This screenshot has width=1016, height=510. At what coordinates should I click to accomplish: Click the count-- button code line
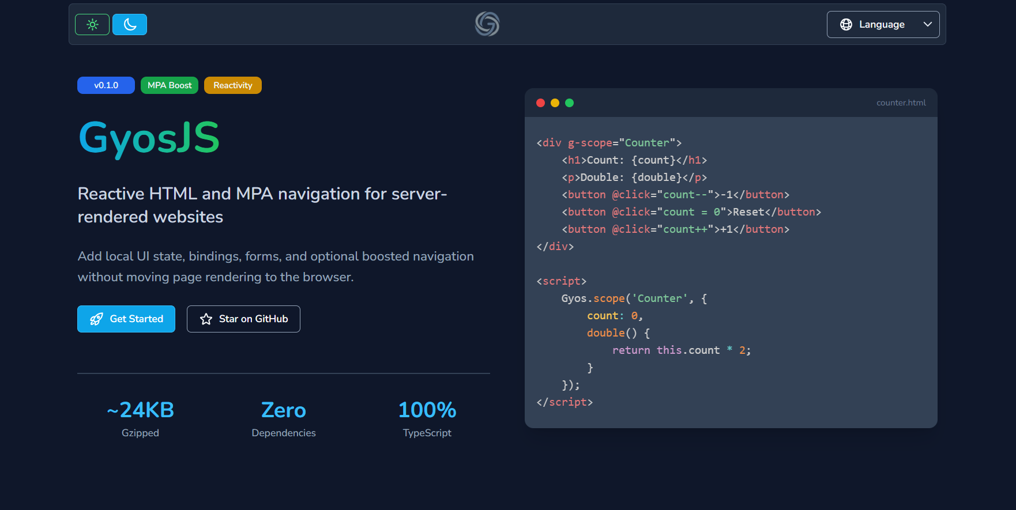click(676, 195)
